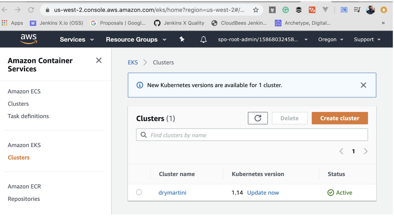Viewport: 394px width, 217px height.
Task: Dismiss the Kubernetes versions notification
Action: tap(363, 85)
